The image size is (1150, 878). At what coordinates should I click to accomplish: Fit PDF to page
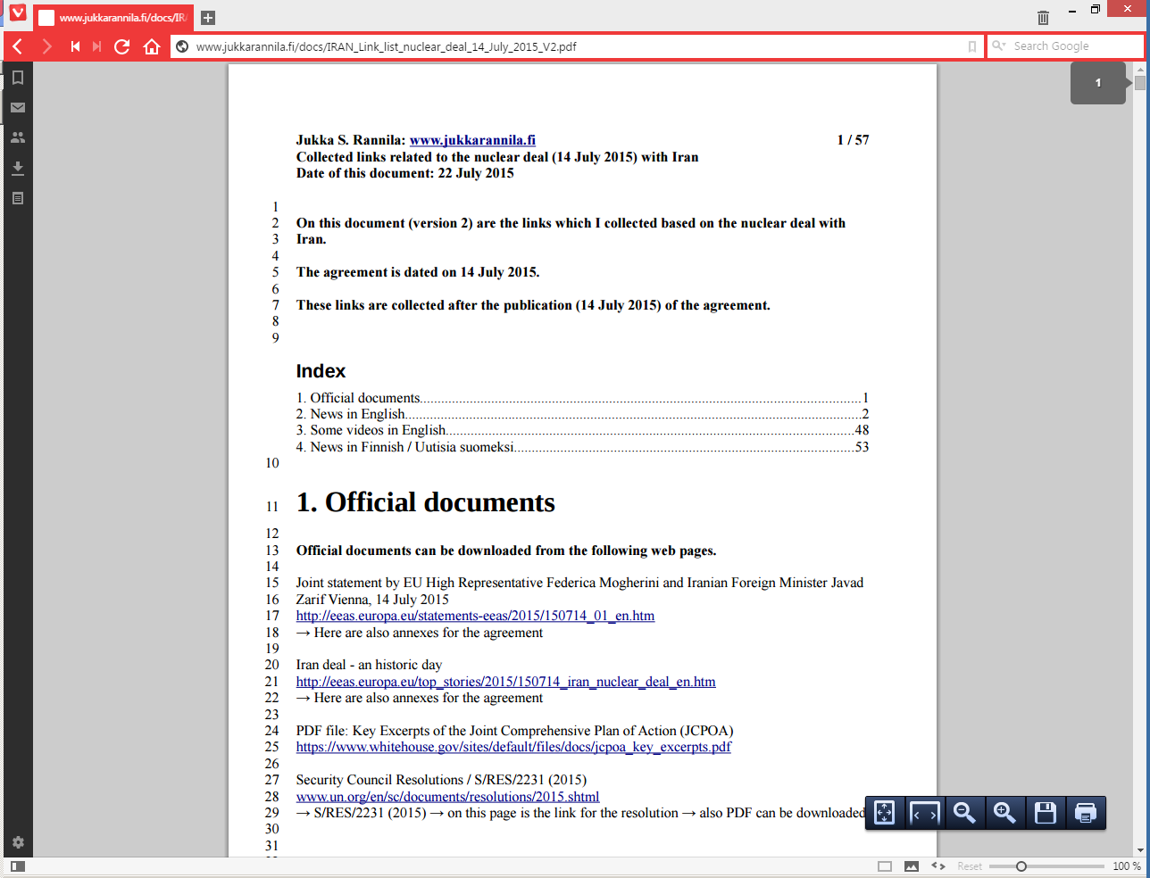pos(884,813)
